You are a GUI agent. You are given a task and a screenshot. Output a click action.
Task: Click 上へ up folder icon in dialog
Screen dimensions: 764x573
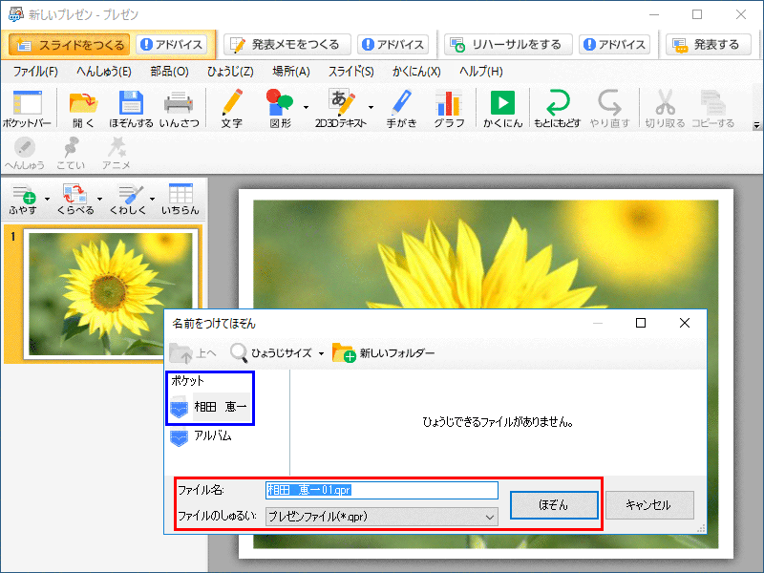[181, 352]
